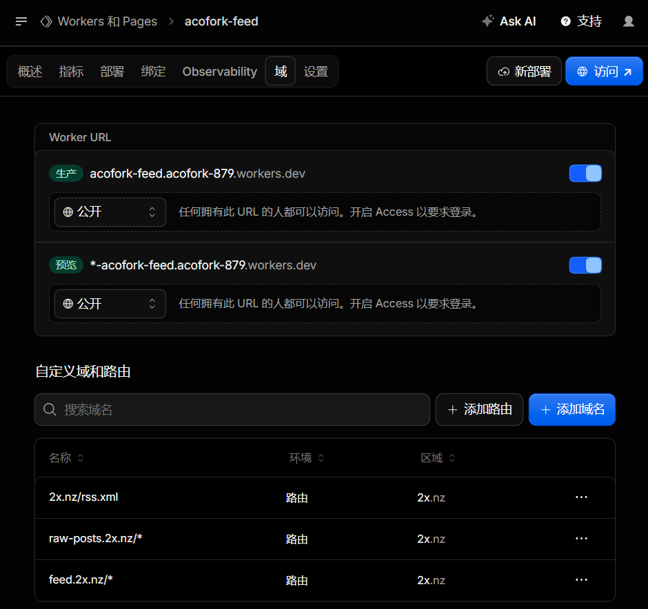Click 2x.nz zone in rss.xml row
The image size is (648, 609).
pos(431,497)
